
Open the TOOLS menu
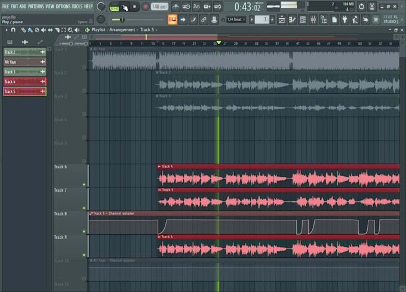coord(77,7)
